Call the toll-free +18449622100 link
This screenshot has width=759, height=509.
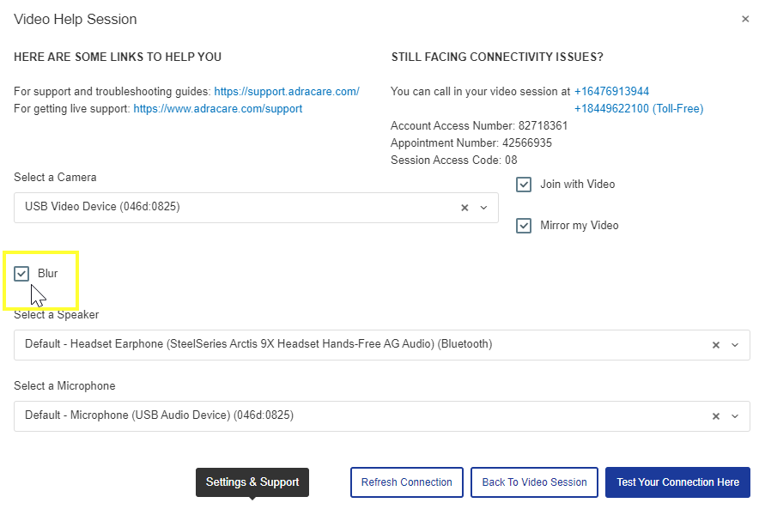[639, 108]
